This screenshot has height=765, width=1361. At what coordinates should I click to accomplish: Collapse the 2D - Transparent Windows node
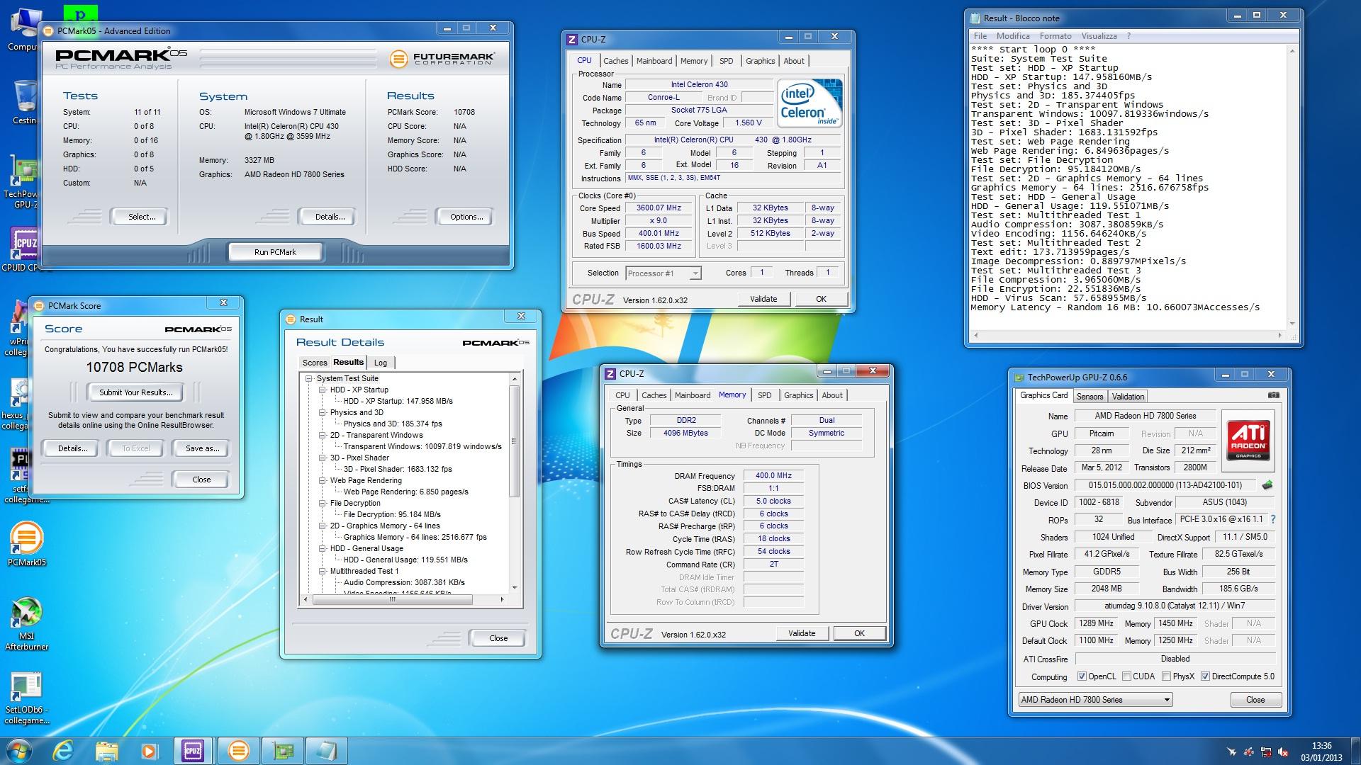click(x=323, y=435)
